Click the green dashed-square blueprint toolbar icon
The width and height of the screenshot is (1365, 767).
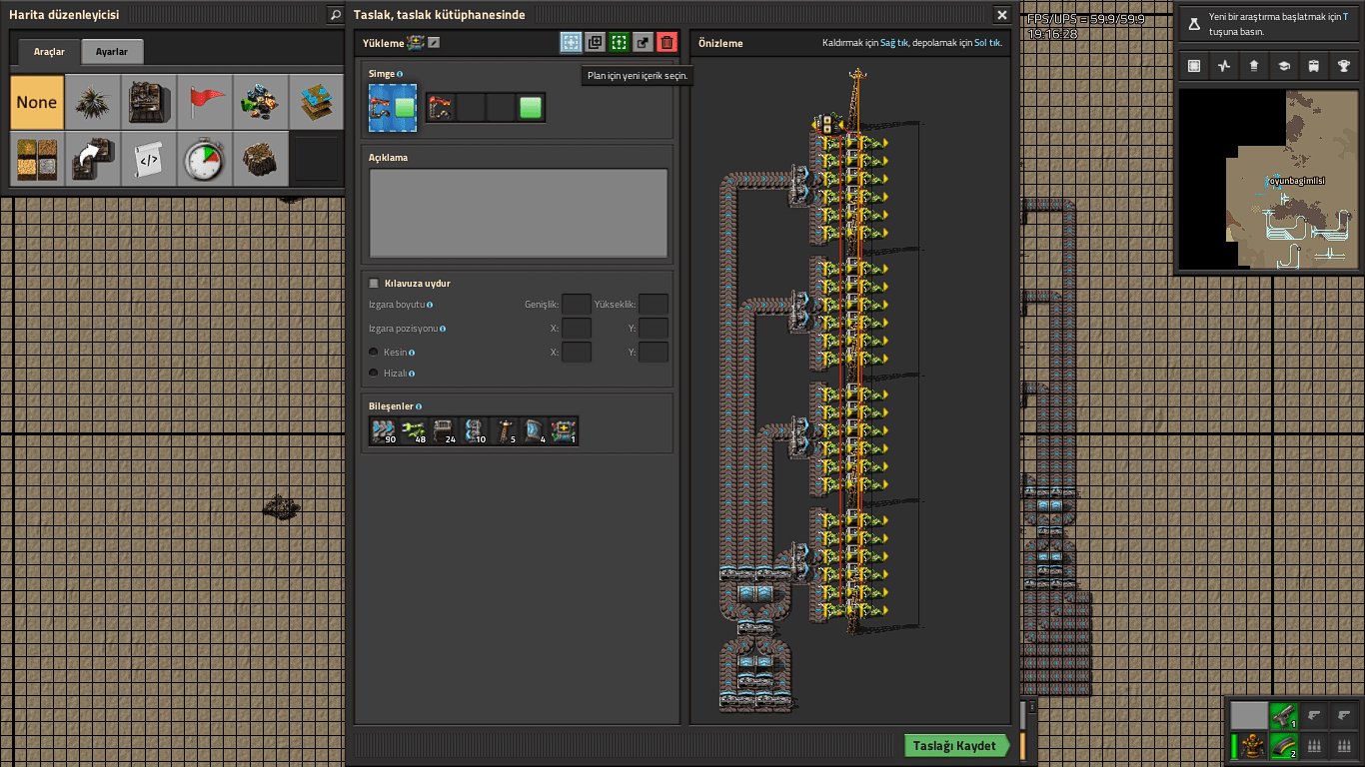[619, 42]
